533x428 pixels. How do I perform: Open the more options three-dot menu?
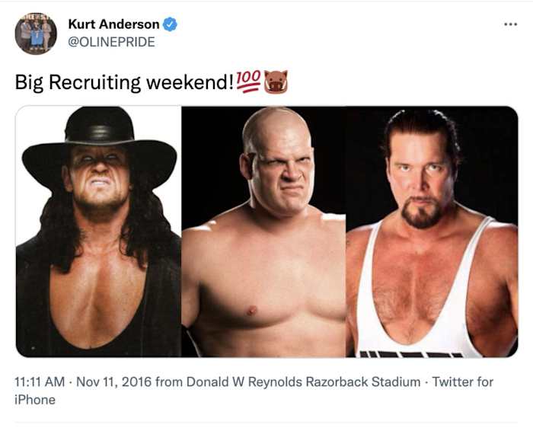(x=510, y=24)
